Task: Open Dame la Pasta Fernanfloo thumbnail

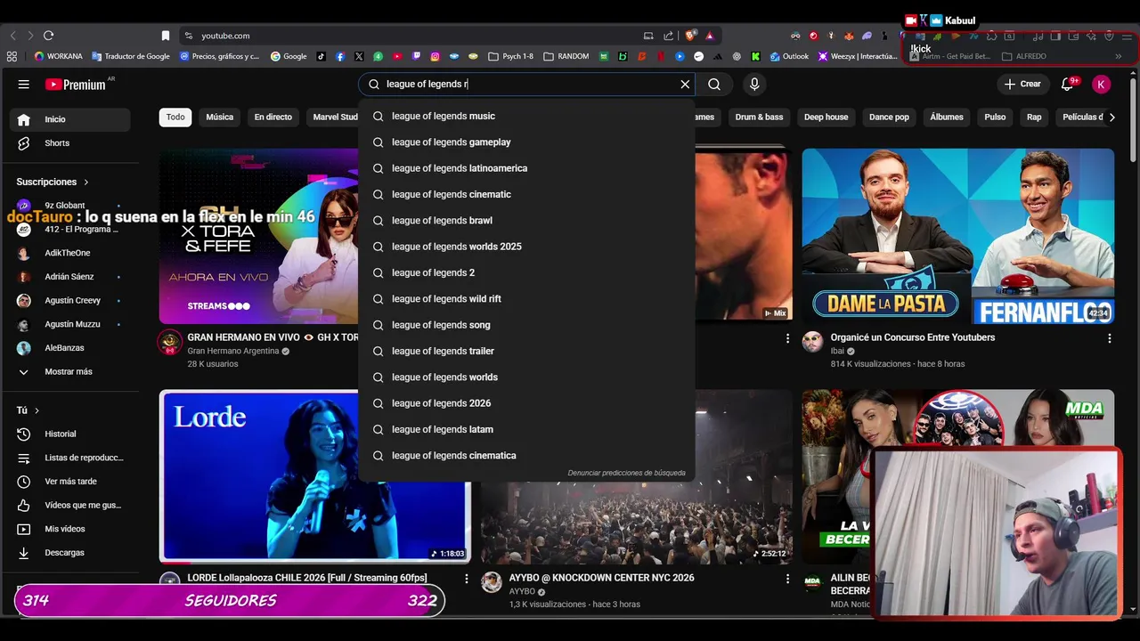Action: coord(957,236)
